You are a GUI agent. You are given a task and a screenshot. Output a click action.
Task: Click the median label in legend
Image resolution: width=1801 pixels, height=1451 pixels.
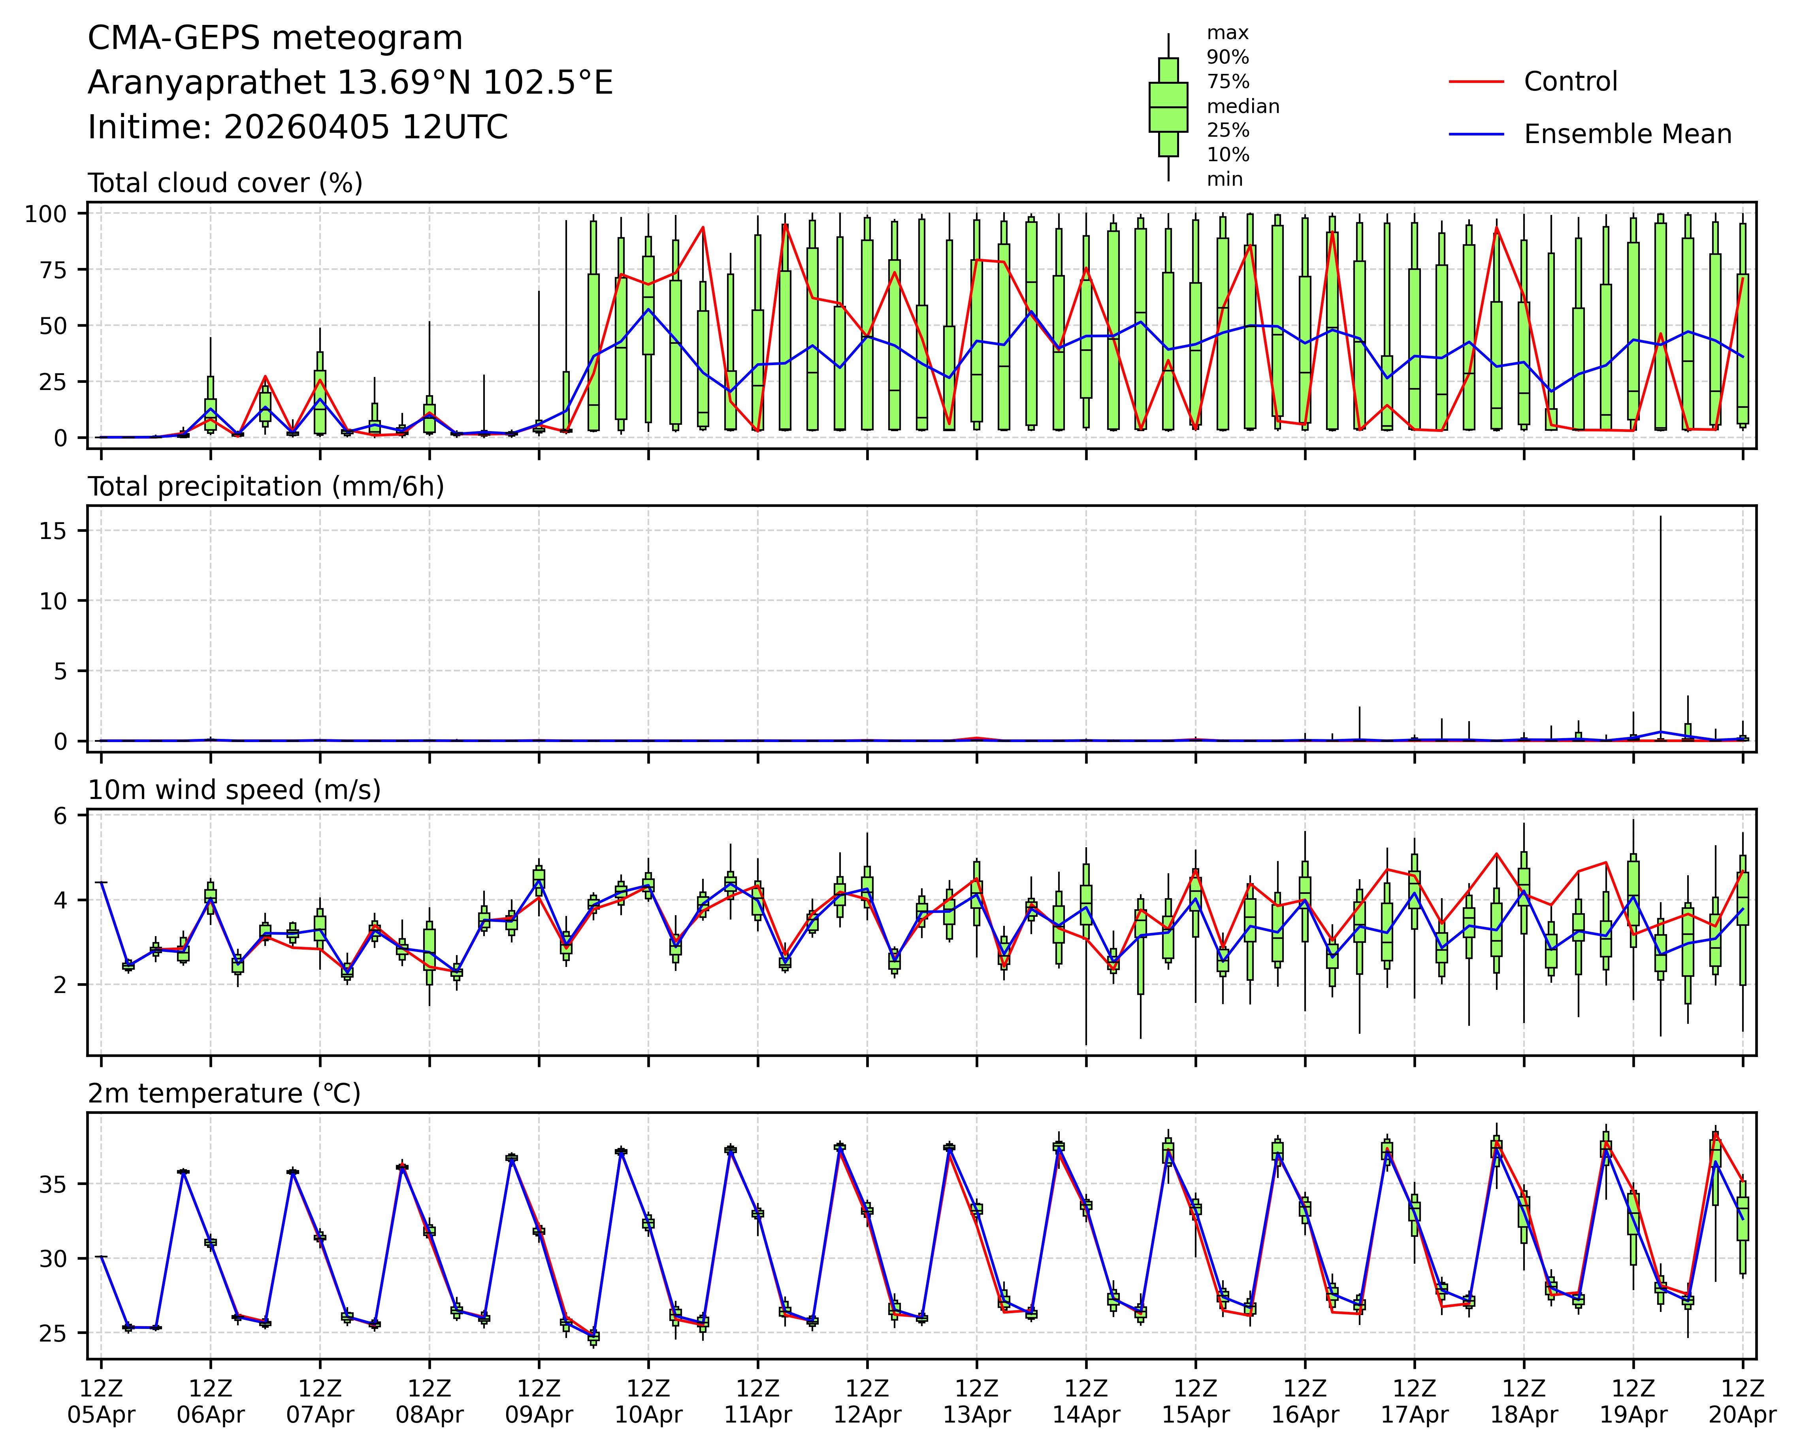[x=1243, y=107]
